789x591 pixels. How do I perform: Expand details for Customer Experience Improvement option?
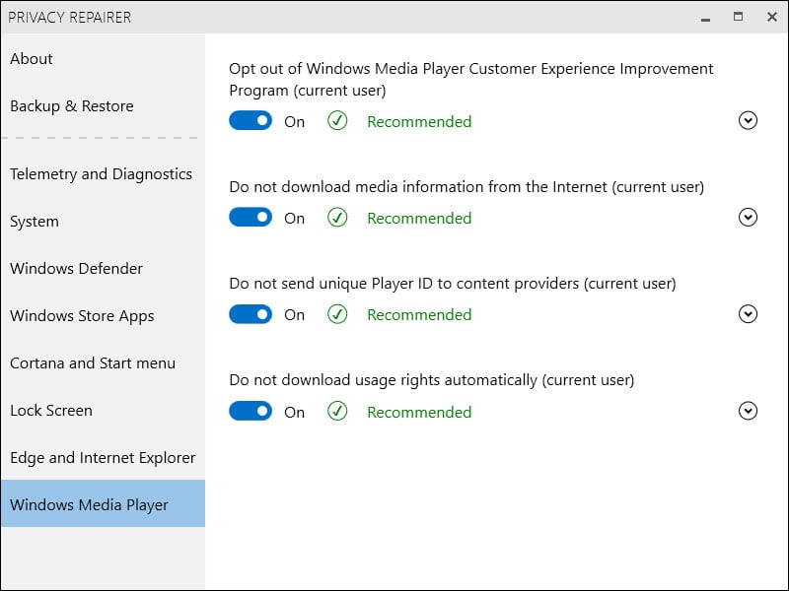748,120
